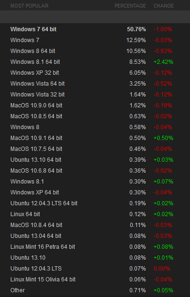Click the Other row label
This screenshot has width=190, height=297.
(x=18, y=290)
